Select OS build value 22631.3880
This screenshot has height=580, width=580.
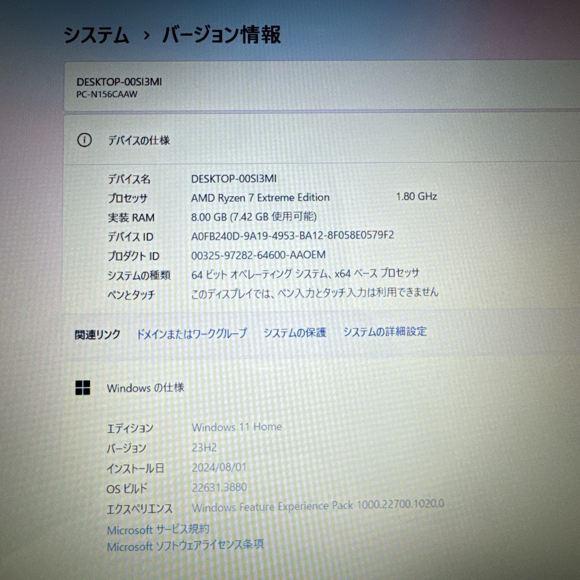(219, 488)
